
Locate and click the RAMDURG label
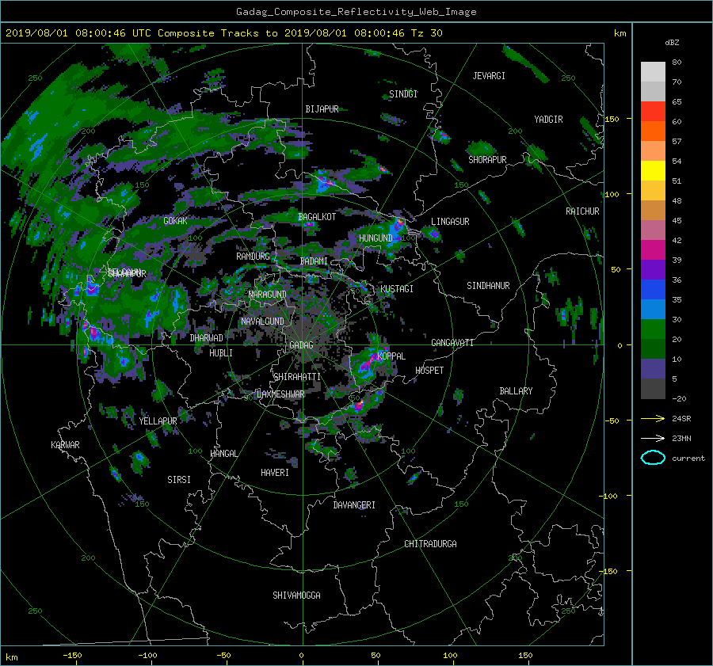[253, 257]
